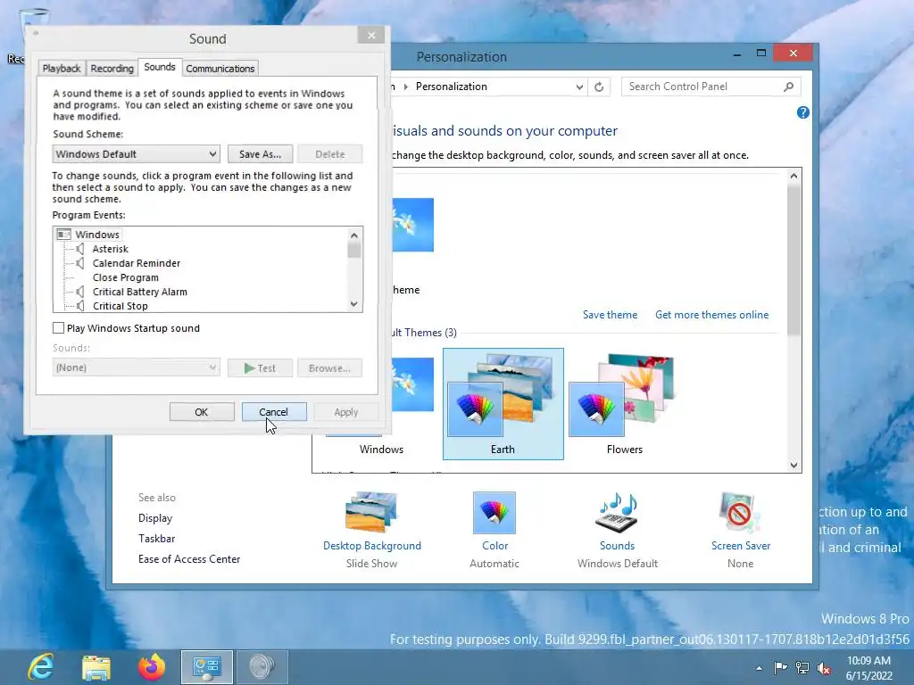Select the Sound speaker taskbar button
Viewport: 914px width, 685px height.
[x=262, y=667]
